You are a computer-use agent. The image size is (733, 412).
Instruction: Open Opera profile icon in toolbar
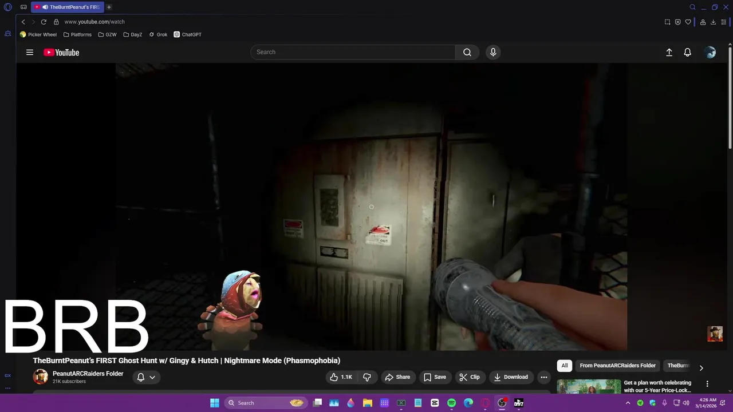703,22
